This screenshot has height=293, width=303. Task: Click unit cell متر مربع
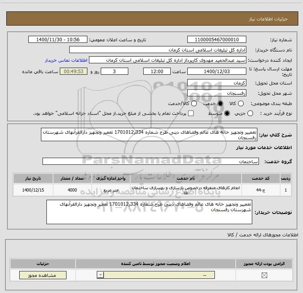point(111,190)
